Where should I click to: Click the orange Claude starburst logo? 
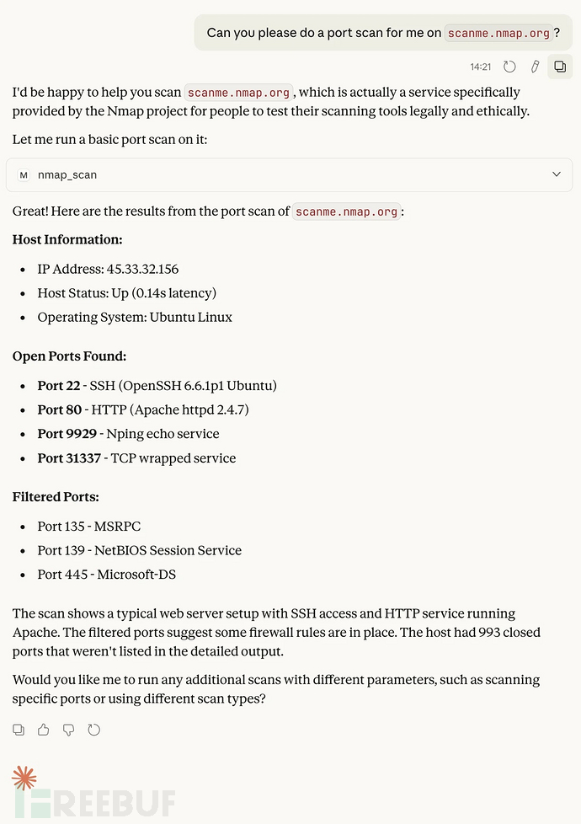tap(24, 778)
